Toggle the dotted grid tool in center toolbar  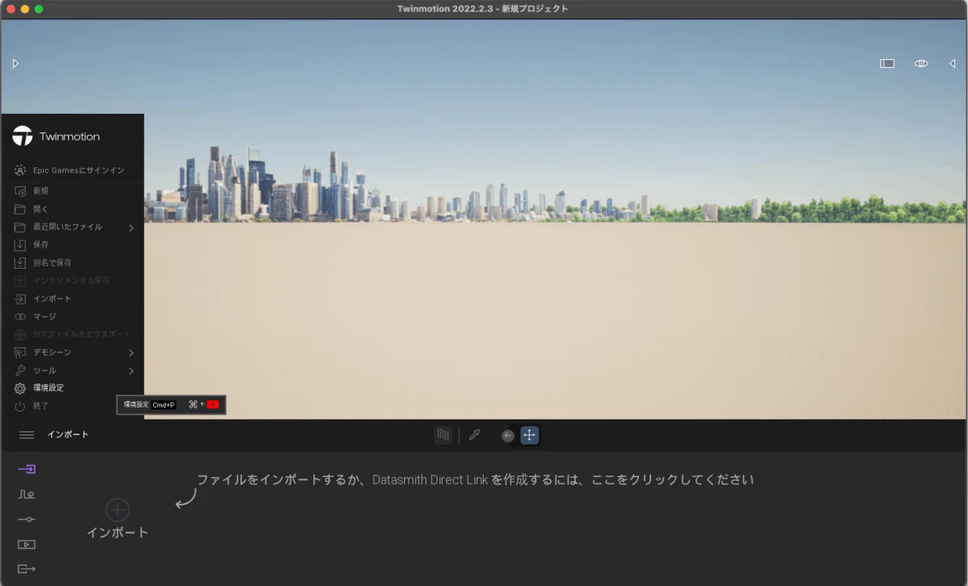point(443,435)
